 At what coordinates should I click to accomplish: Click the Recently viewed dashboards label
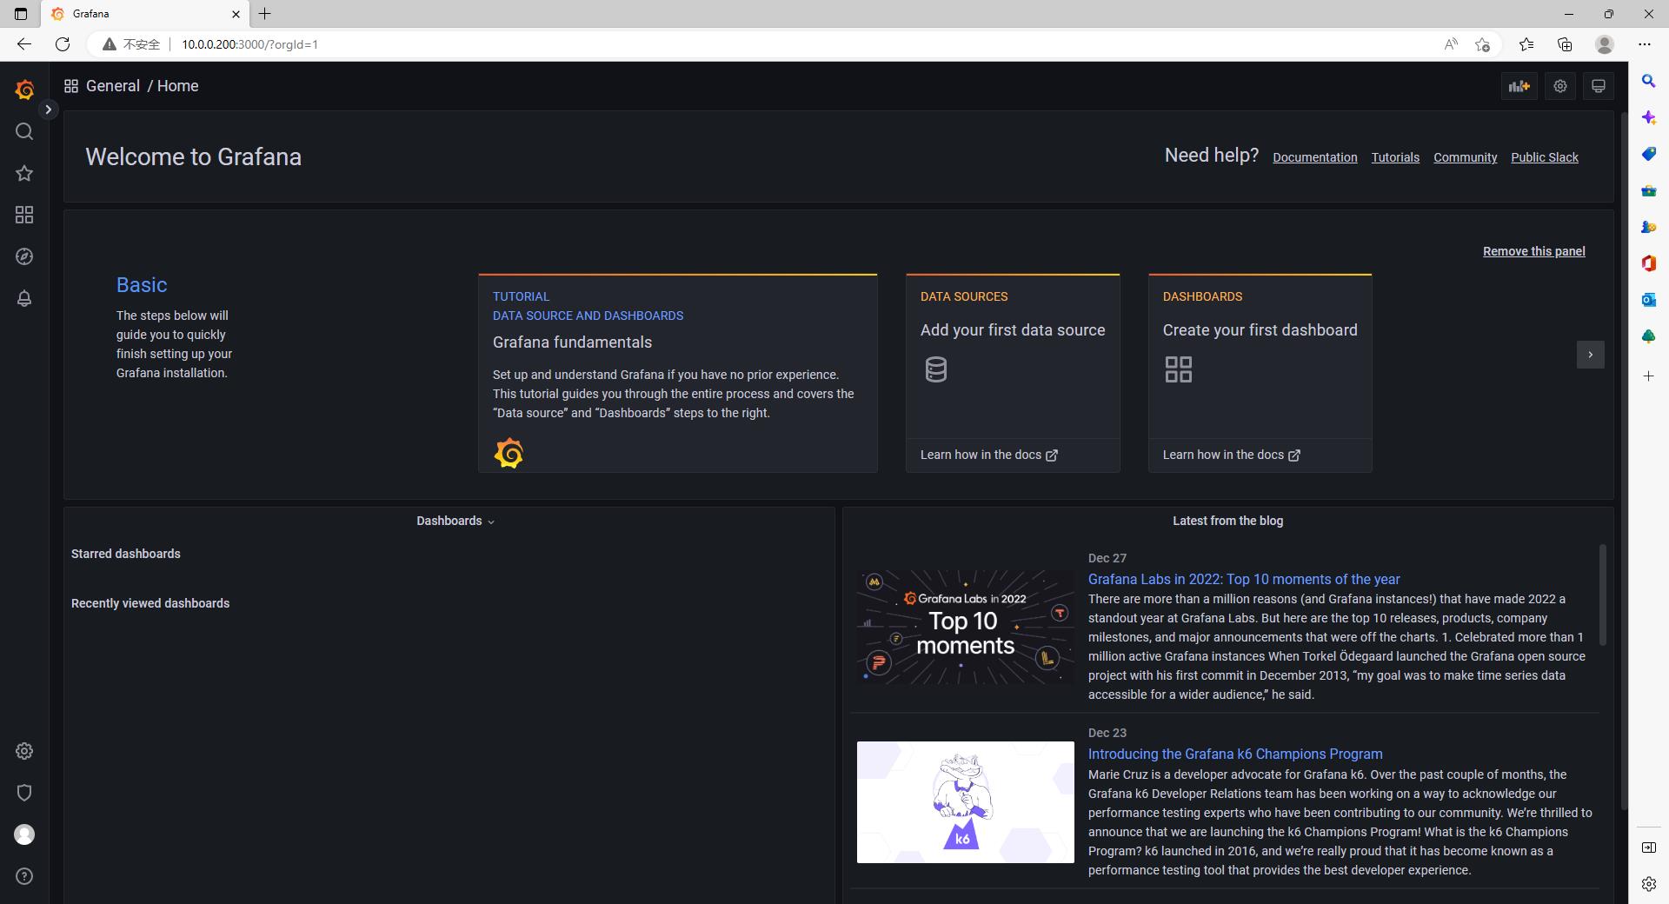click(150, 603)
